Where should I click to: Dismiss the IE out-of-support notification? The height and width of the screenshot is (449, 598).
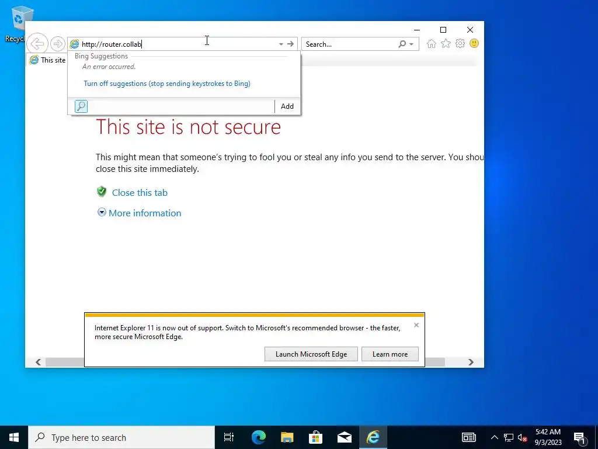tap(416, 325)
